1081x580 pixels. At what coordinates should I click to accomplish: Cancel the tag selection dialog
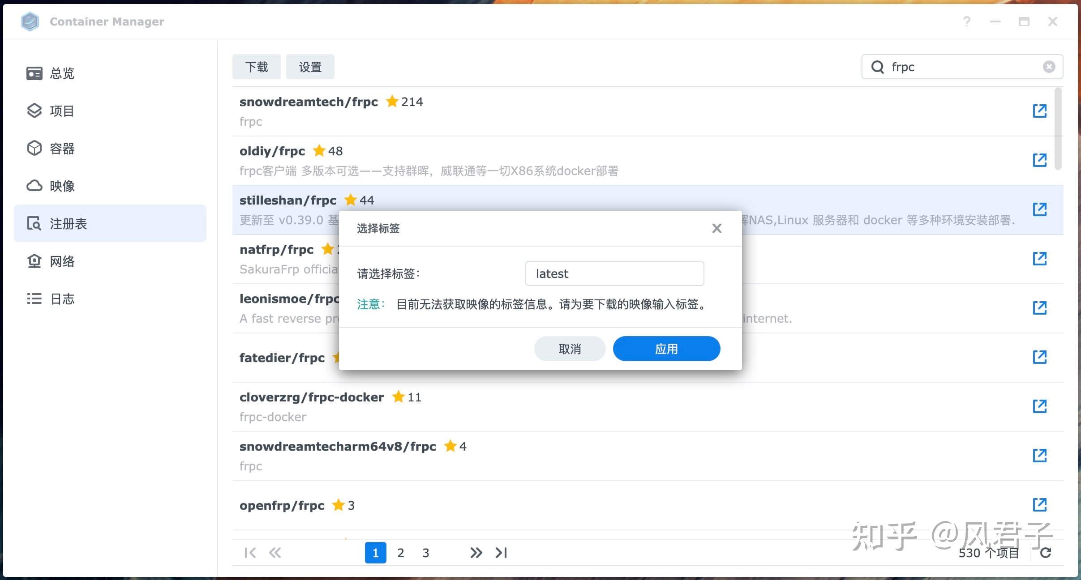569,348
